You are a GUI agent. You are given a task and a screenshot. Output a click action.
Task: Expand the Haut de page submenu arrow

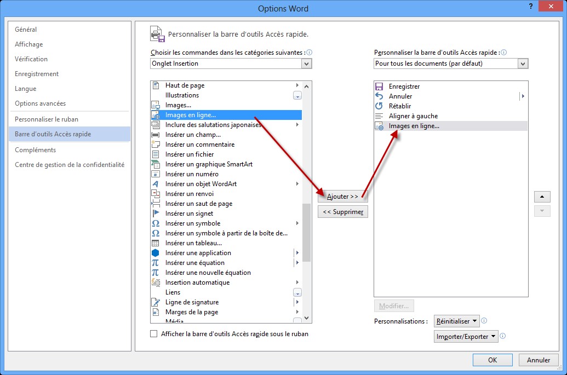(x=297, y=85)
